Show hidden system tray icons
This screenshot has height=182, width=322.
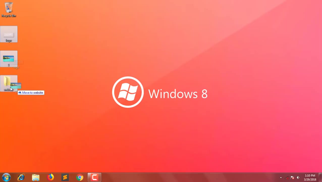[281, 177]
